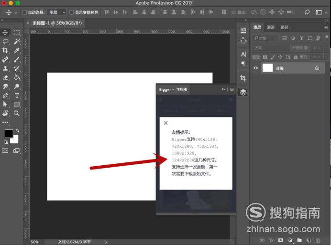The height and width of the screenshot is (245, 331).
Task: Click the search magnifier in options bar
Action: [307, 12]
